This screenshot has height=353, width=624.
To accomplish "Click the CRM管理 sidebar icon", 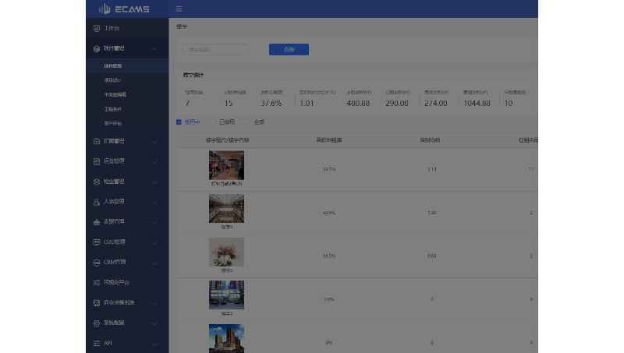I will click(97, 262).
